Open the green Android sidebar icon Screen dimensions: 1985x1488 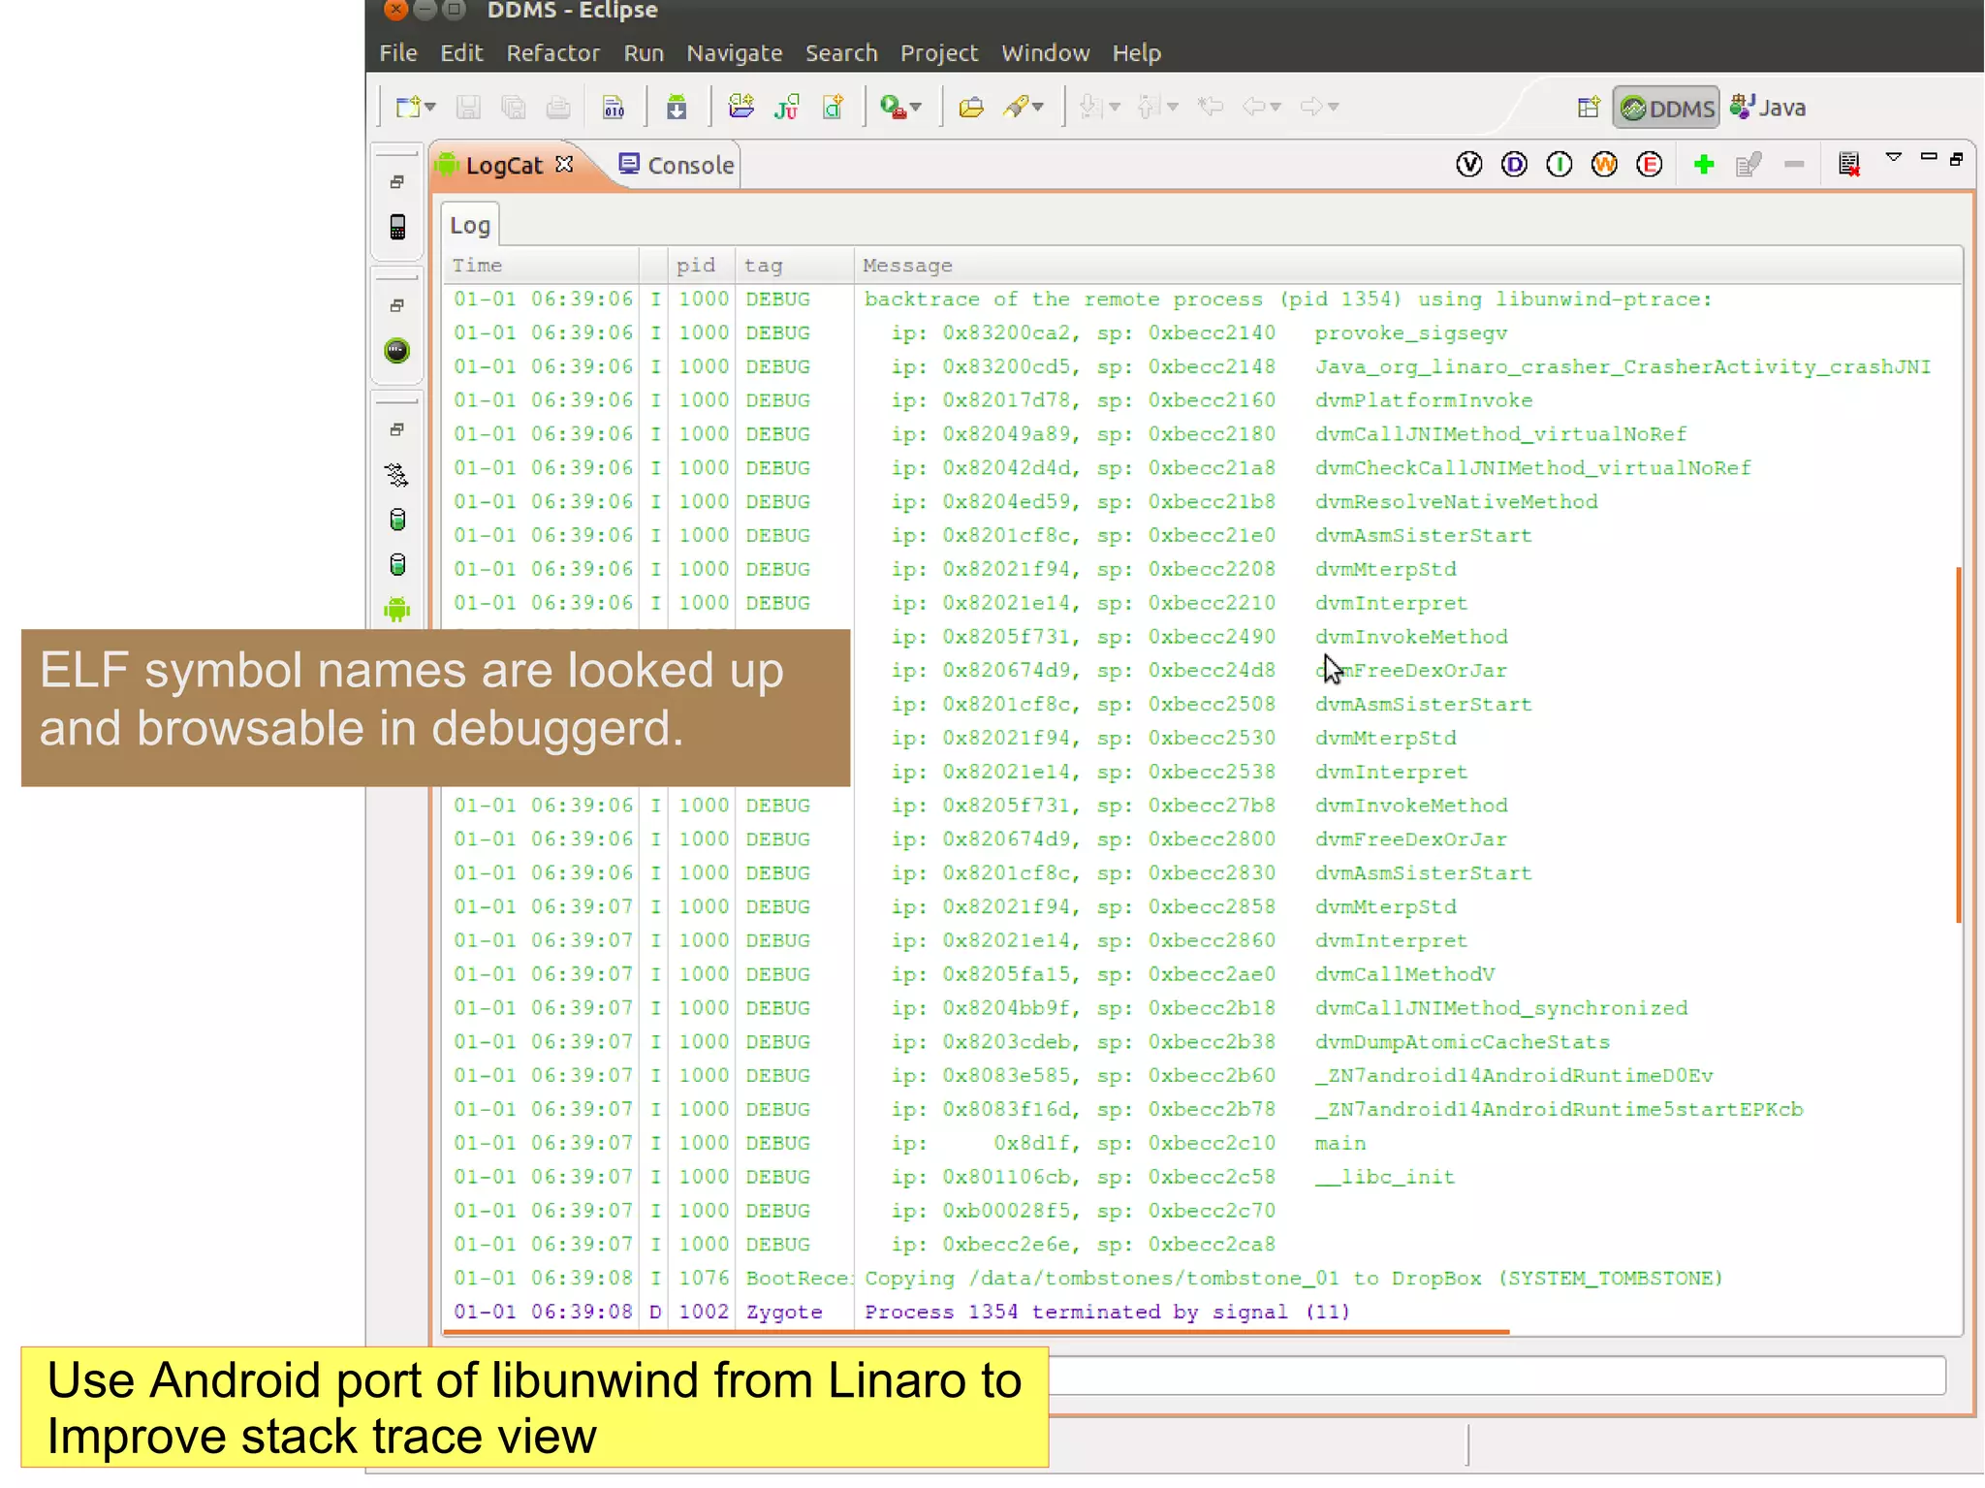[397, 610]
